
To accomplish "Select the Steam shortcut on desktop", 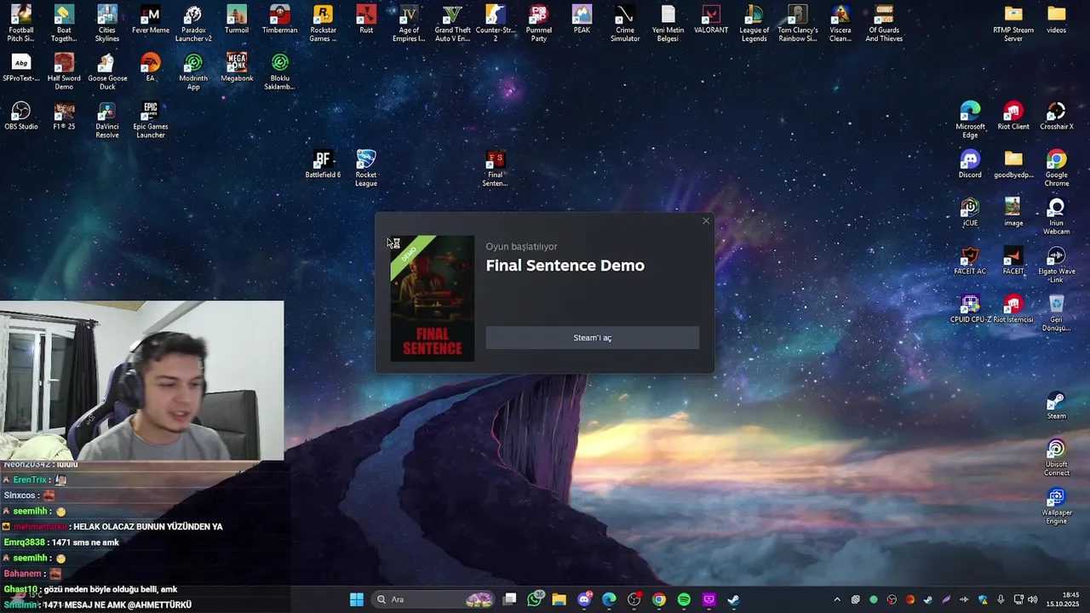I will (x=1056, y=406).
